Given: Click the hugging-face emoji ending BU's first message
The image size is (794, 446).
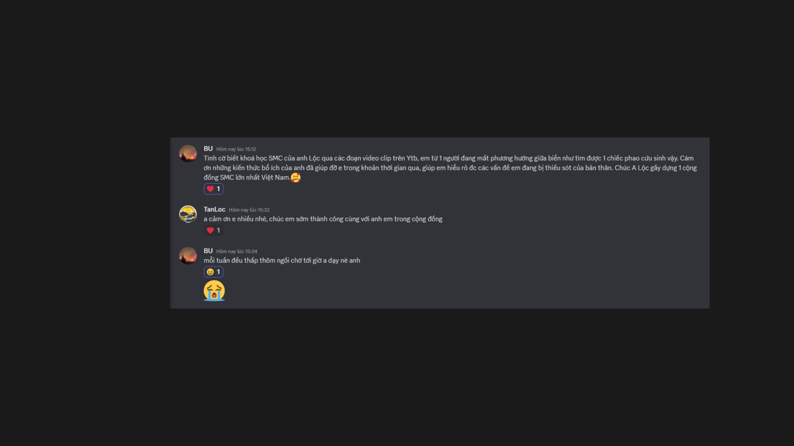Looking at the screenshot, I should click(x=296, y=178).
